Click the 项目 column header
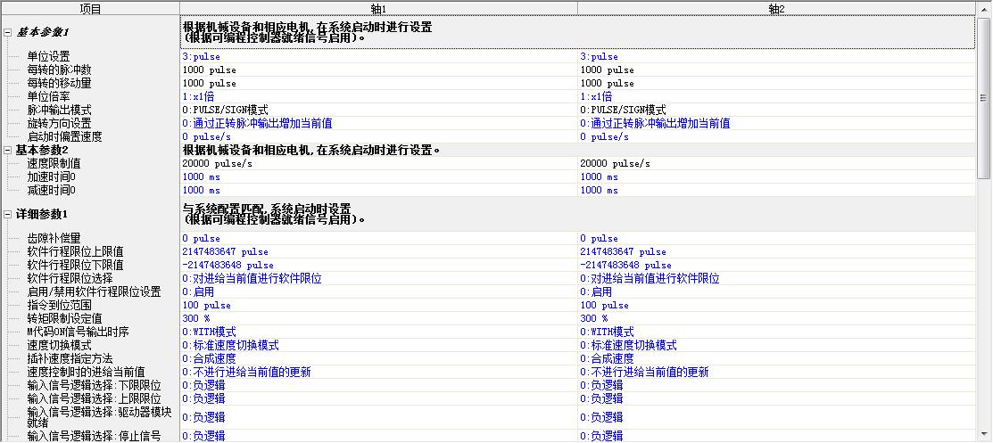993x443 pixels. (x=90, y=8)
